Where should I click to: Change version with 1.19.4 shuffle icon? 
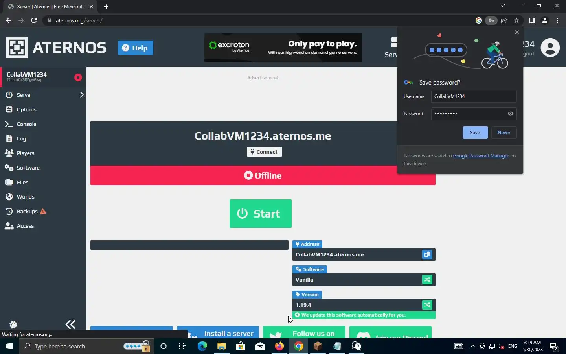427,305
